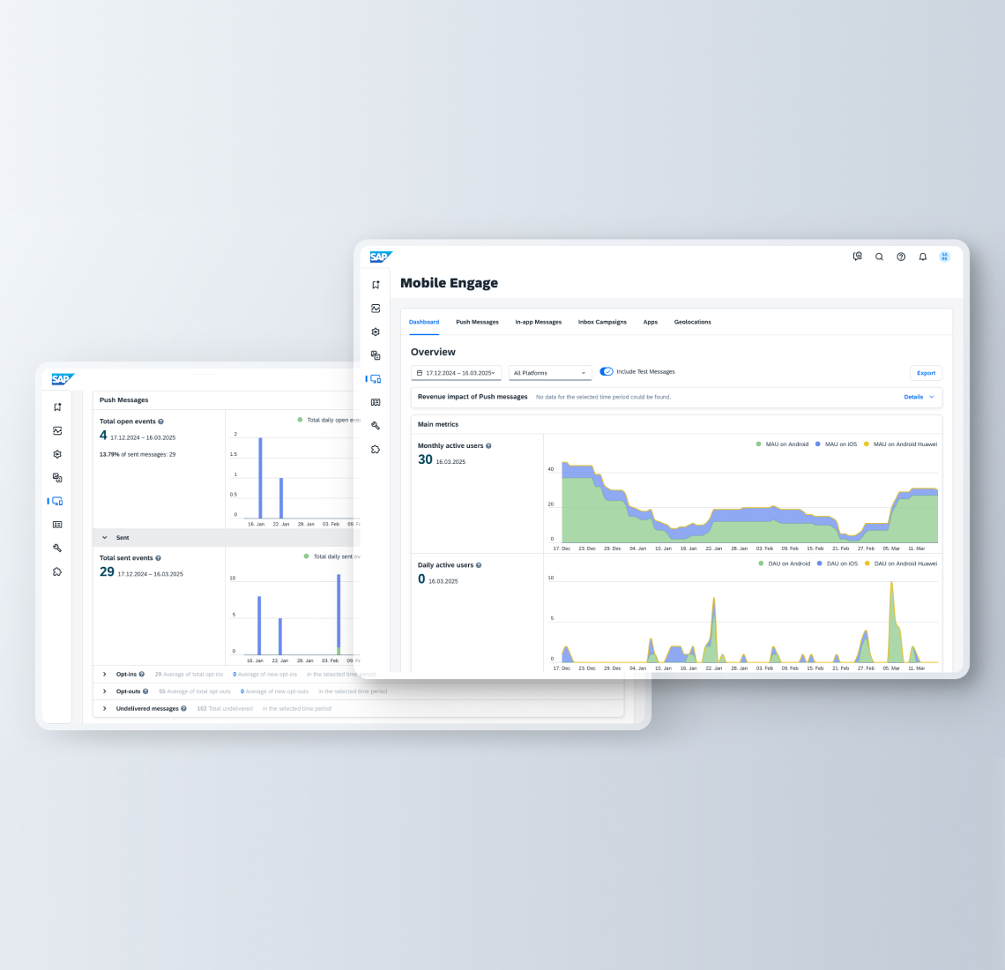The image size is (1005, 970).
Task: Click the notifications bell icon
Action: click(x=922, y=257)
